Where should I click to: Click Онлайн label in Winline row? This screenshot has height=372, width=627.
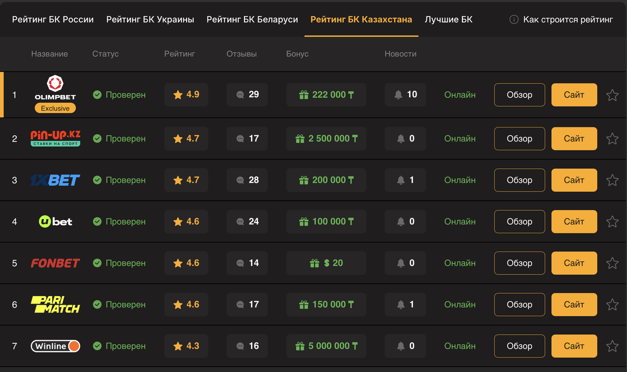coord(460,346)
